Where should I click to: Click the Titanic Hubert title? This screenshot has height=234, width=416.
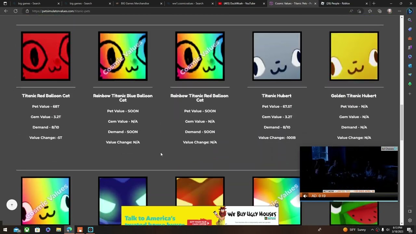[277, 96]
